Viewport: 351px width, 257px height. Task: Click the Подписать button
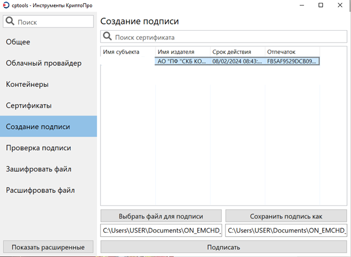point(224,247)
